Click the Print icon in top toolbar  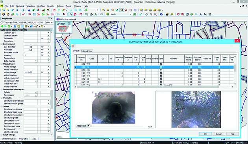click(23, 10)
